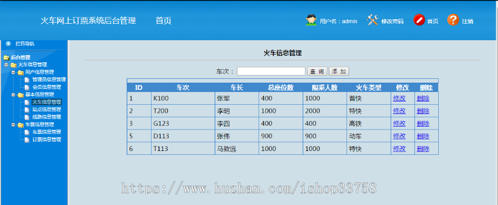Click the red circle 首页 icon
498x205 pixels.
click(x=419, y=20)
